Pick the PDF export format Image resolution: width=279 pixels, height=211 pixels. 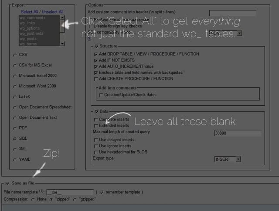point(15,128)
